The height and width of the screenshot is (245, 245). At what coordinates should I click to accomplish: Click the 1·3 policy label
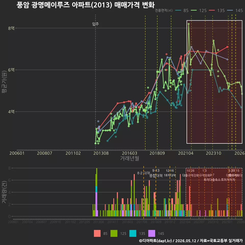coord(204,171)
